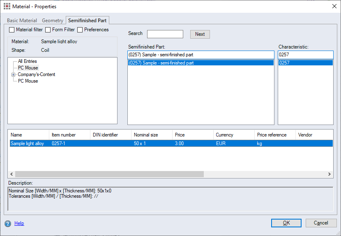Open the Help link
This screenshot has height=236, width=341.
click(x=19, y=223)
